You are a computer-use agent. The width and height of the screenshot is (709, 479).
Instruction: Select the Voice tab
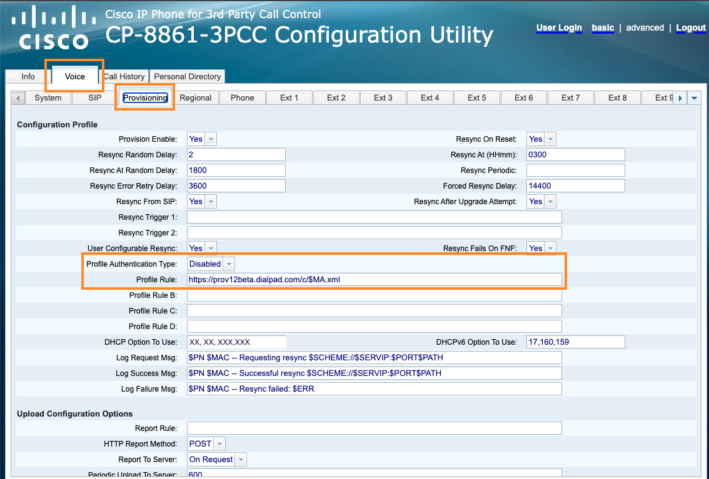click(x=74, y=76)
